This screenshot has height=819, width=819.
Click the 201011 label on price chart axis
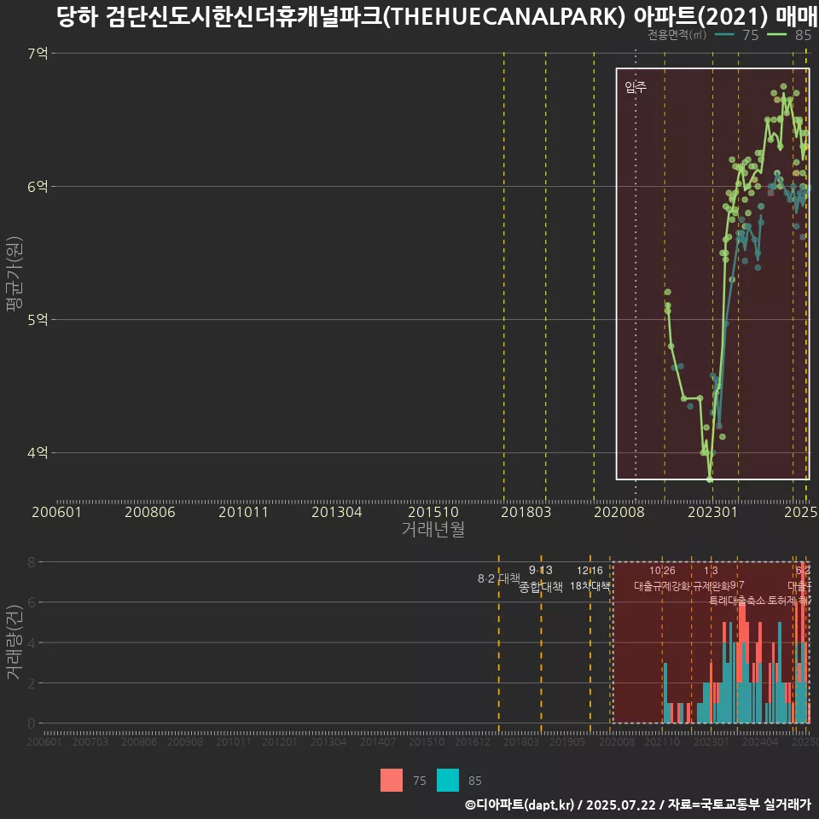[243, 512]
